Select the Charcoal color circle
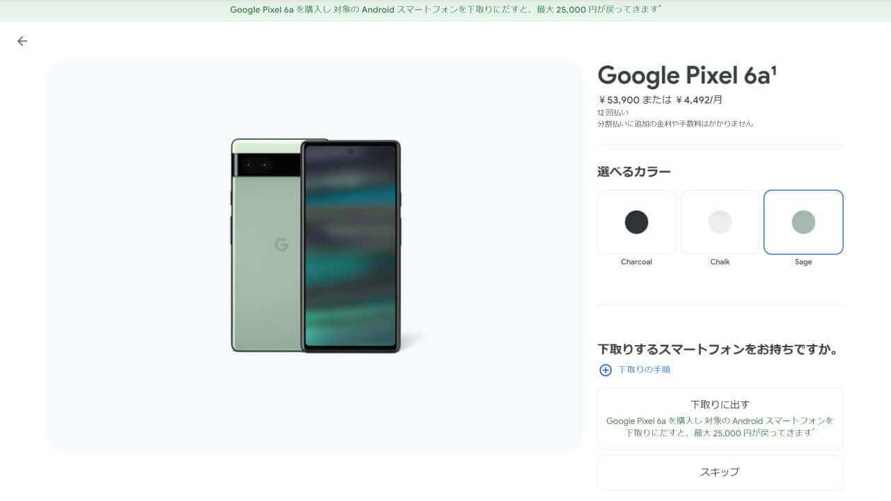 [x=636, y=222]
